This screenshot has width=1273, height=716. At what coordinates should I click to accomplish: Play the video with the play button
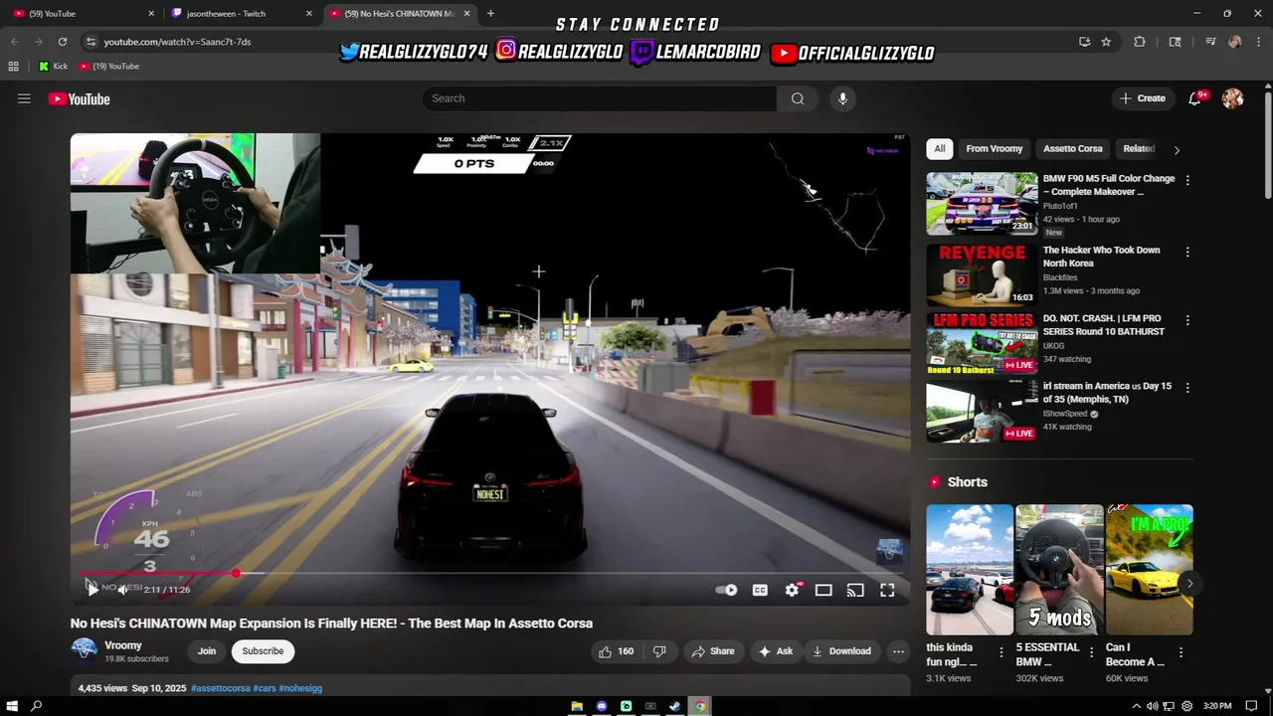[x=91, y=590]
